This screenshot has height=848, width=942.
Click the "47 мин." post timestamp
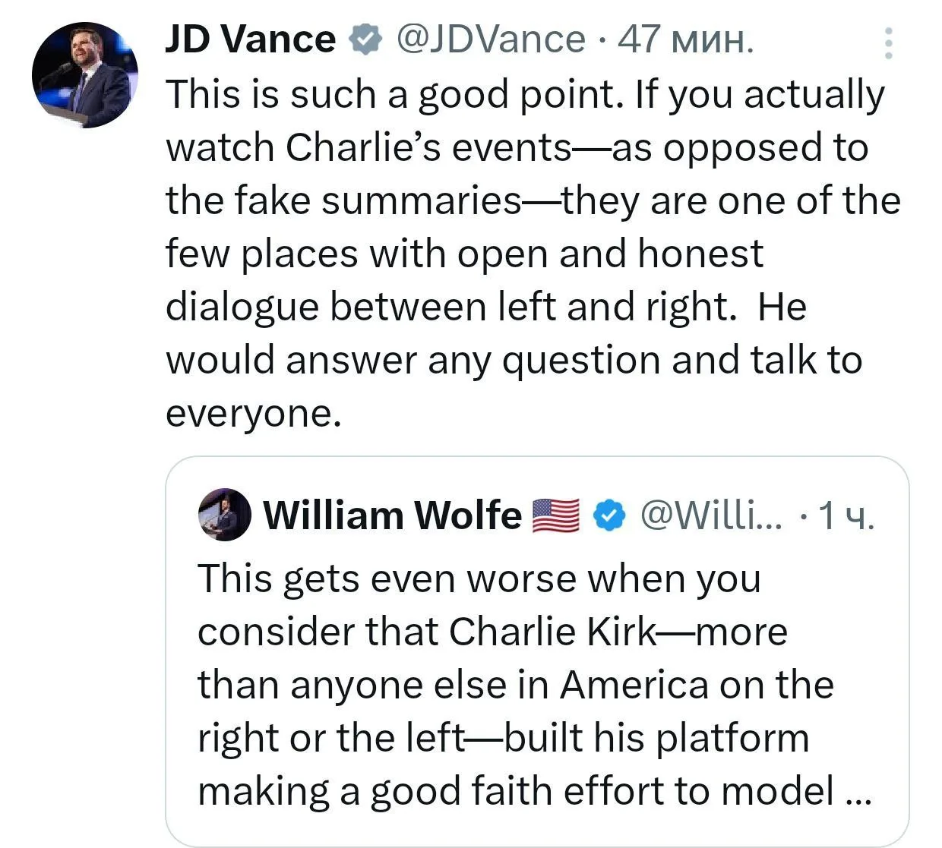tap(685, 39)
